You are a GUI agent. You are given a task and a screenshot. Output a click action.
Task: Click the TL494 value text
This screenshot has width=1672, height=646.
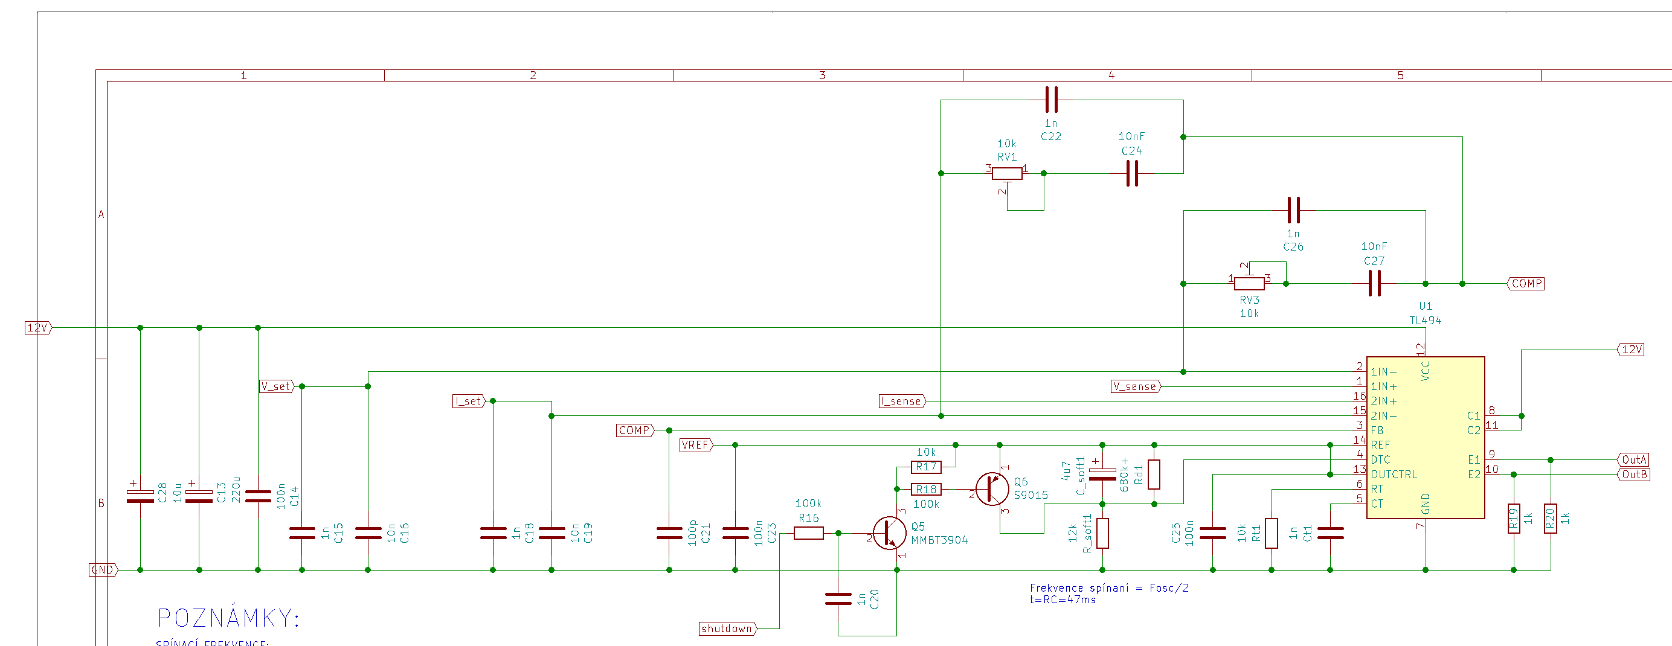(1426, 321)
